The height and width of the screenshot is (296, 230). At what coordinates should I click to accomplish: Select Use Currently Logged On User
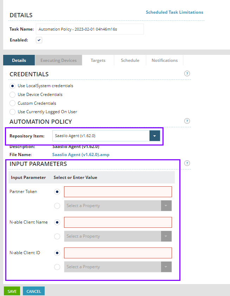(12, 112)
